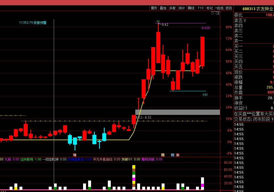Click the 返回 back button
The height and width of the screenshot is (192, 274).
[x=228, y=8]
